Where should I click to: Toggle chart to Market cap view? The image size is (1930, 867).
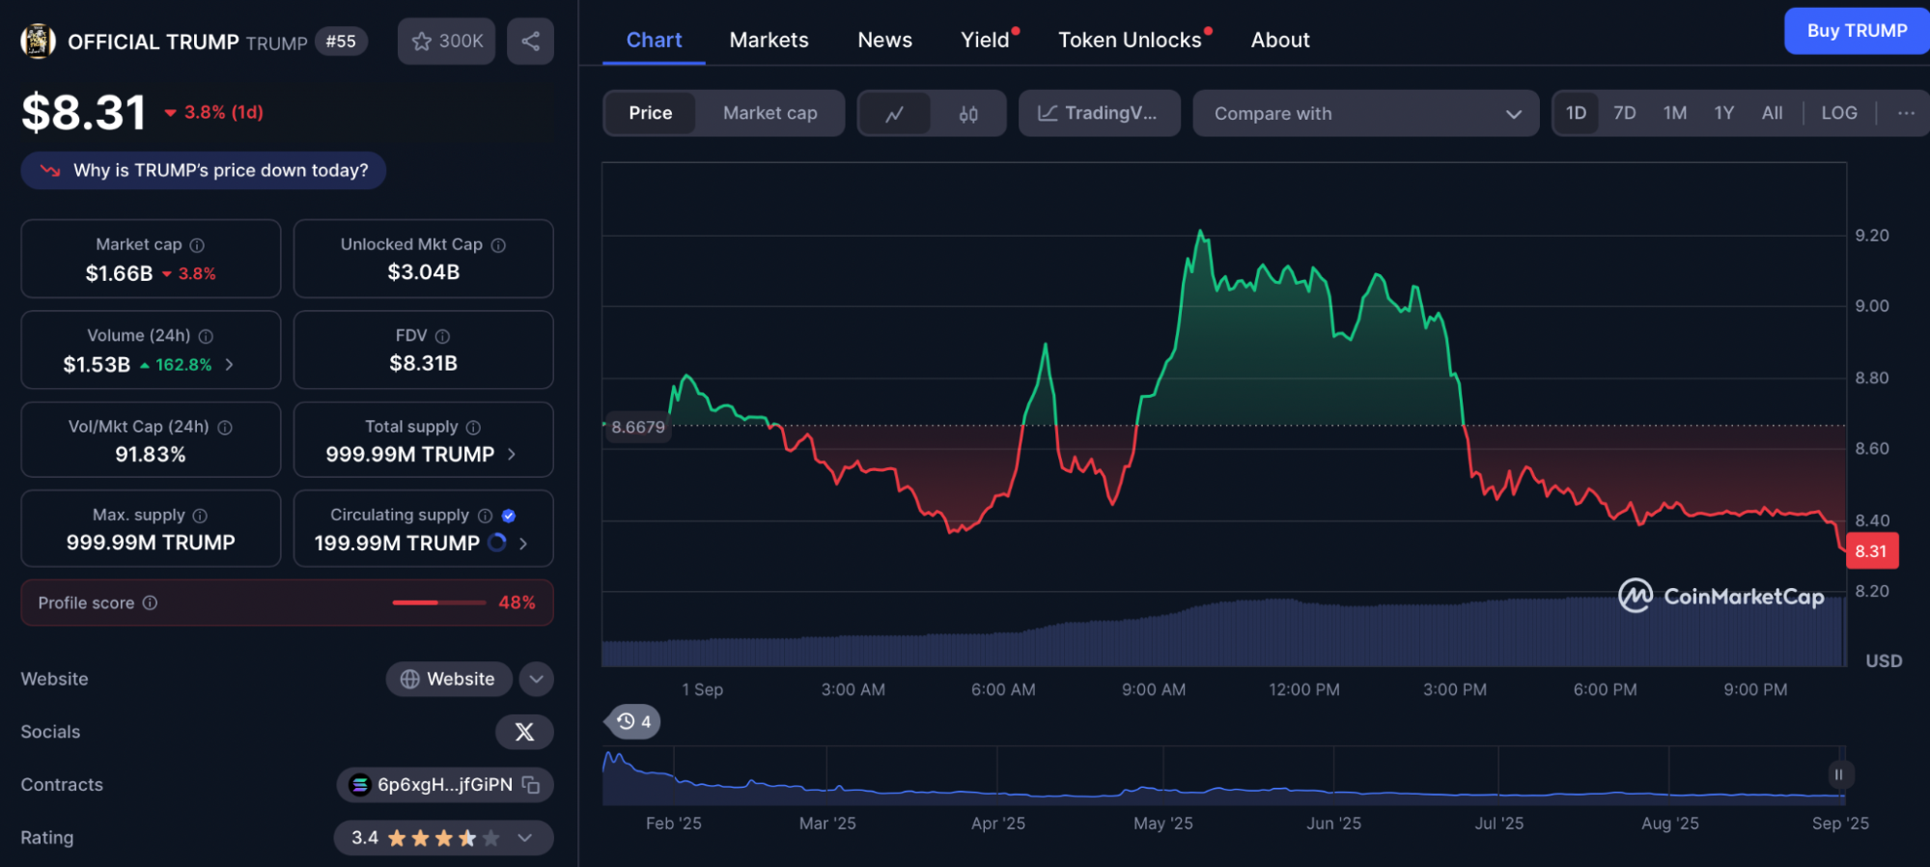coord(769,113)
